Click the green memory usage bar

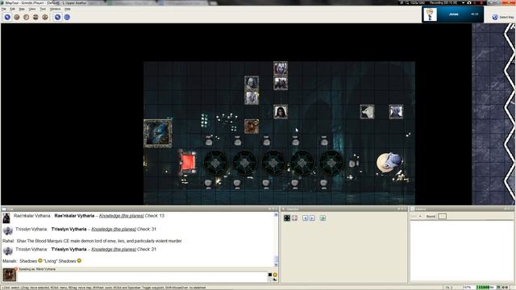[485, 288]
